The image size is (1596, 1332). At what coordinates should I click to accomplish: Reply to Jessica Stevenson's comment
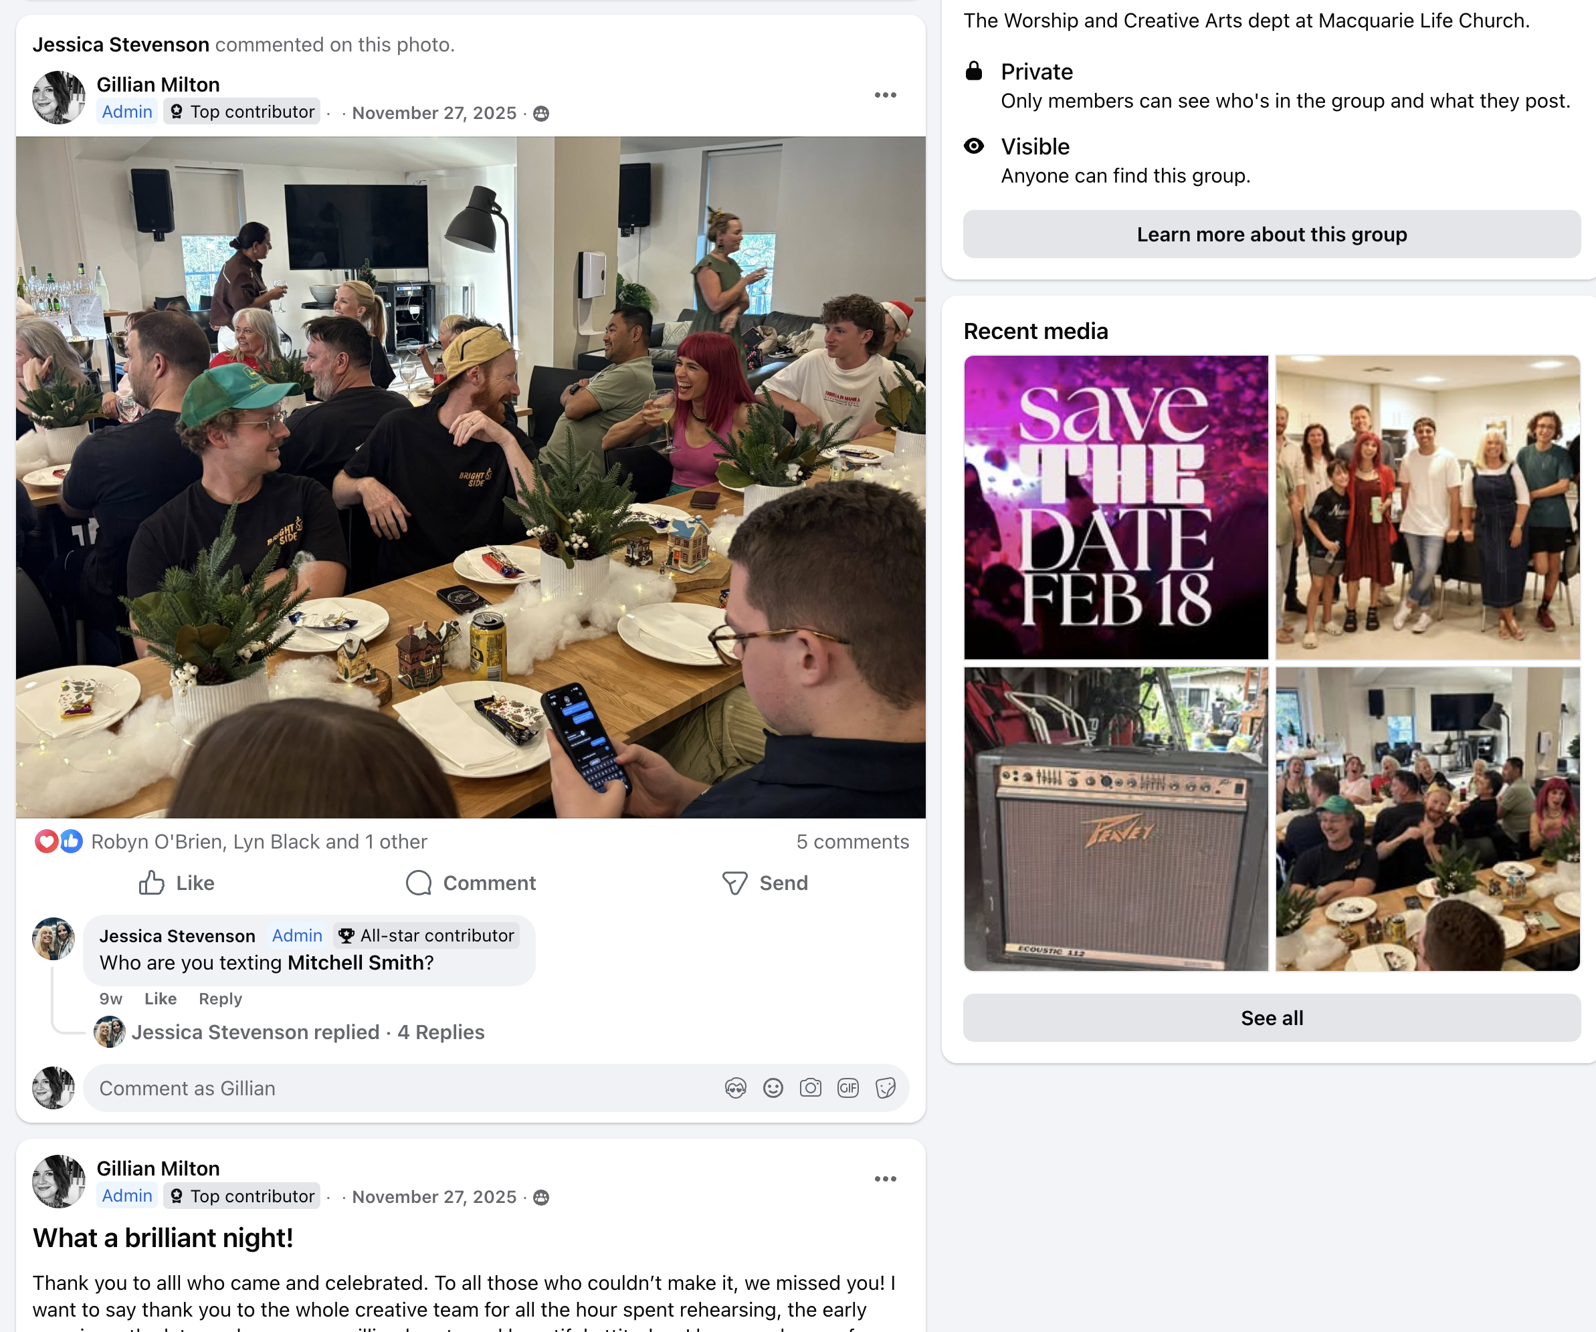[x=220, y=998]
